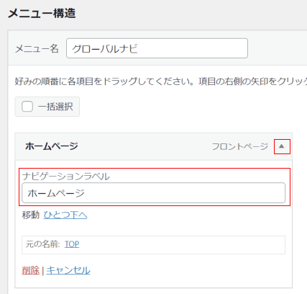307x294 pixels.
Task: Move item with ひとつ下へ link
Action: pyautogui.click(x=65, y=215)
